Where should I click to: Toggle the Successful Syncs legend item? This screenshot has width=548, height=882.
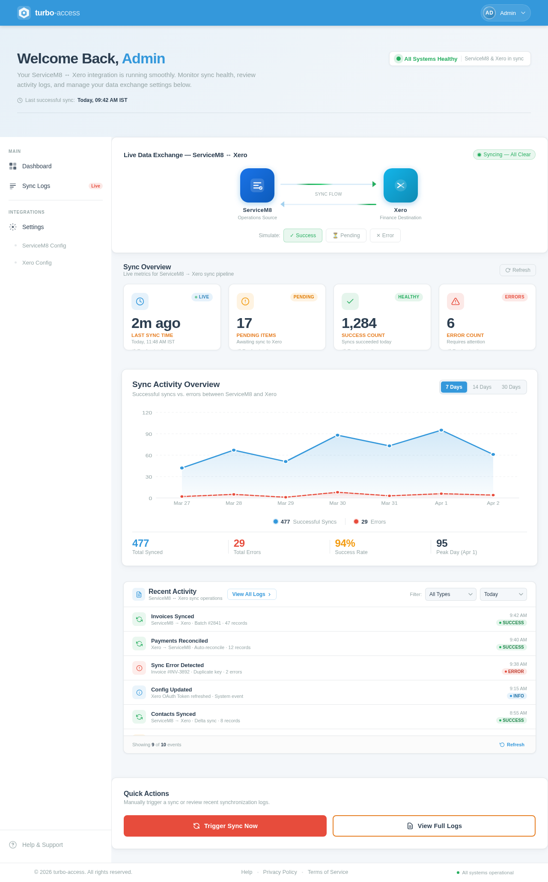point(305,521)
